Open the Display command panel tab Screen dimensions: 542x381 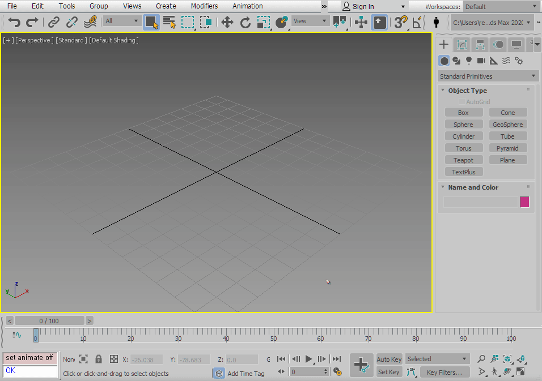516,45
